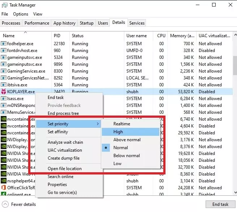Toggle UAC virtualization menu entry
The height and width of the screenshot is (212, 237).
pyautogui.click(x=68, y=150)
